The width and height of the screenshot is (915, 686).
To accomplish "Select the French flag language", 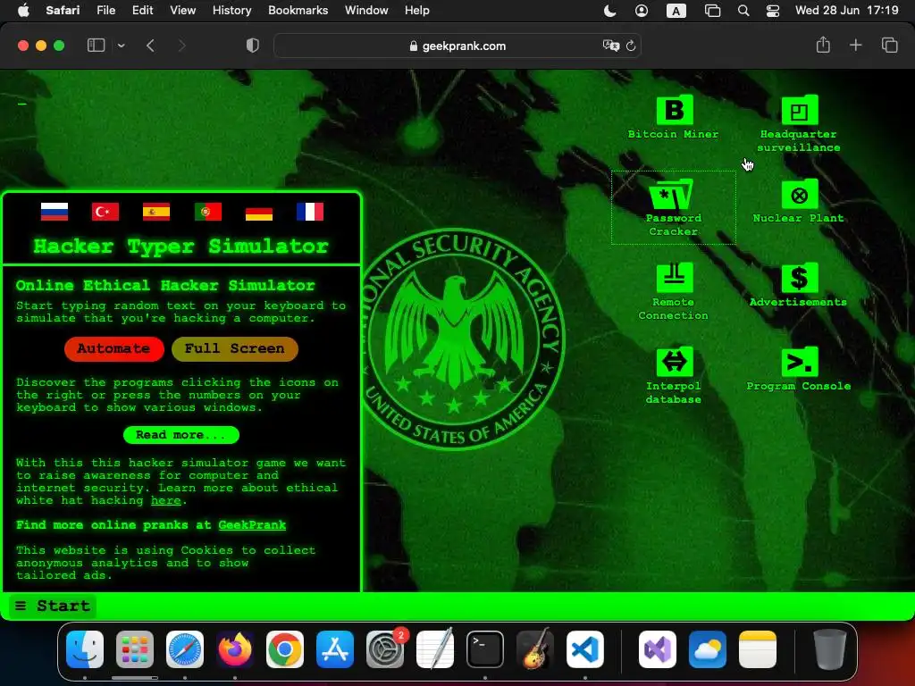I will tap(310, 212).
